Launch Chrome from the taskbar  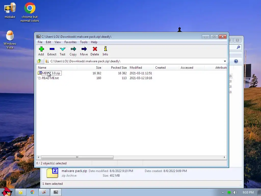tap(32, 192)
